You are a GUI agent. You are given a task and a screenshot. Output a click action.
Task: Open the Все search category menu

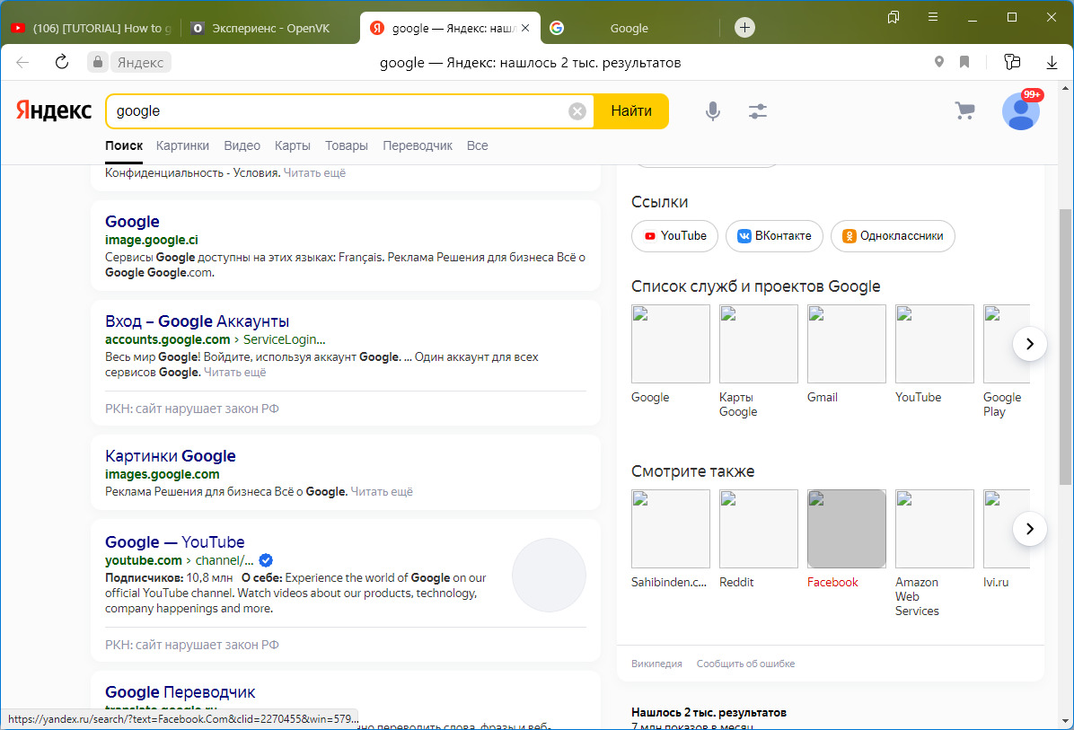tap(477, 145)
